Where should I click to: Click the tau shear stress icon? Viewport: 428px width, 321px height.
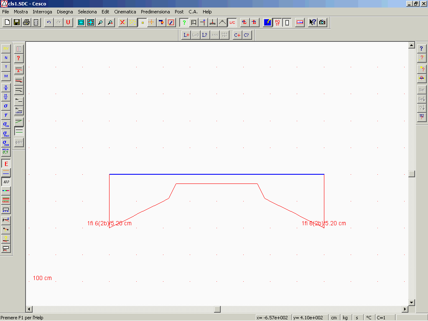pos(6,115)
